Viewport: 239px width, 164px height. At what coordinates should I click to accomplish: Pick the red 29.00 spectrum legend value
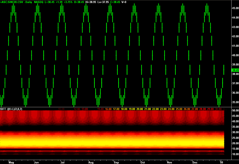[210, 109]
